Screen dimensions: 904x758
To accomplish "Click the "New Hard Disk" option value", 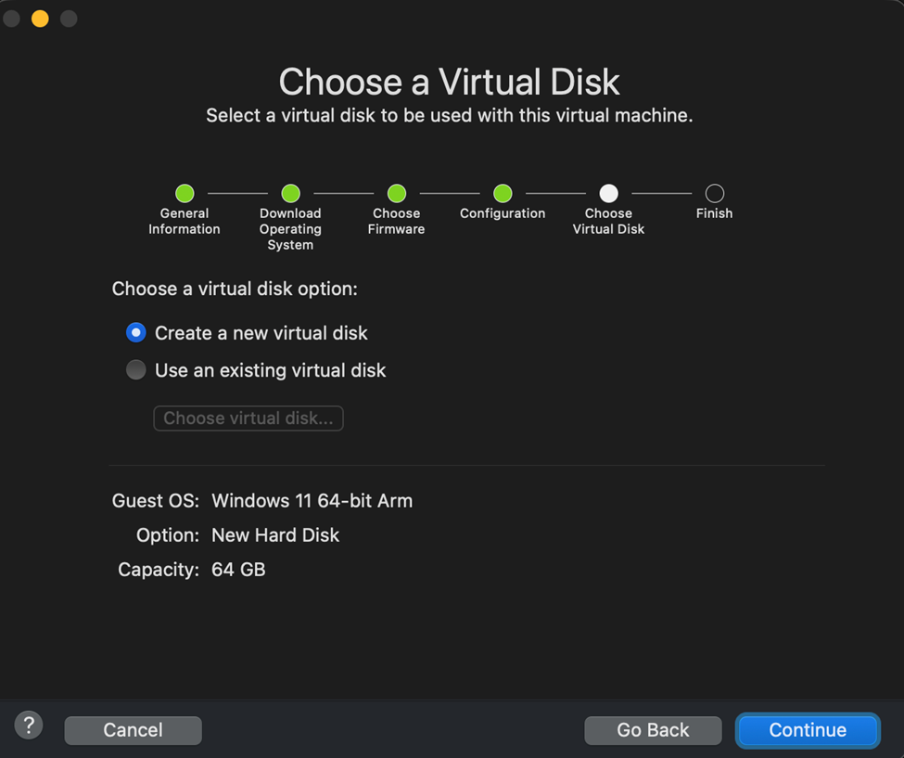I will coord(275,535).
